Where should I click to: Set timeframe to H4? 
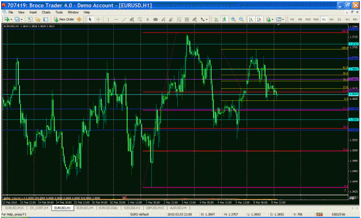click(x=332, y=20)
